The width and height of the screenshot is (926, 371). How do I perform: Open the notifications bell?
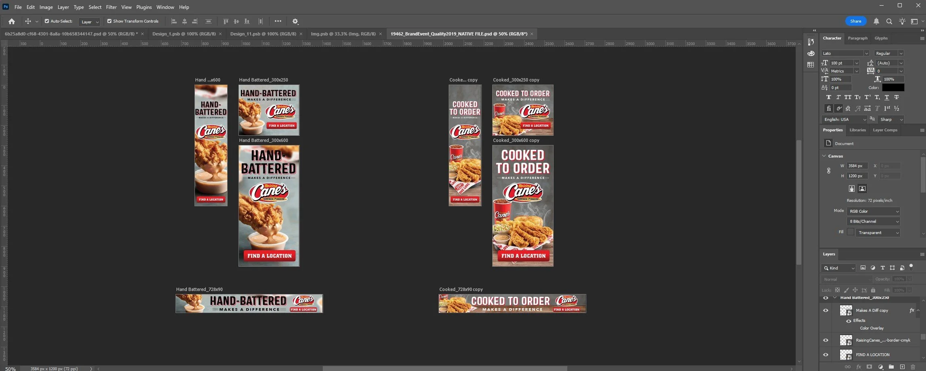876,21
